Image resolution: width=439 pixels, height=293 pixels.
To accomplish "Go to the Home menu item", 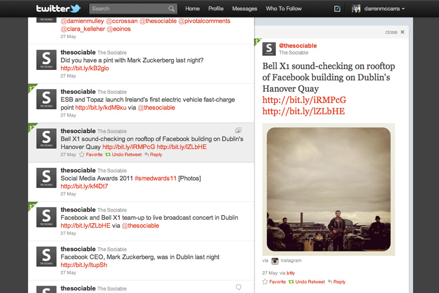I will pos(192,8).
